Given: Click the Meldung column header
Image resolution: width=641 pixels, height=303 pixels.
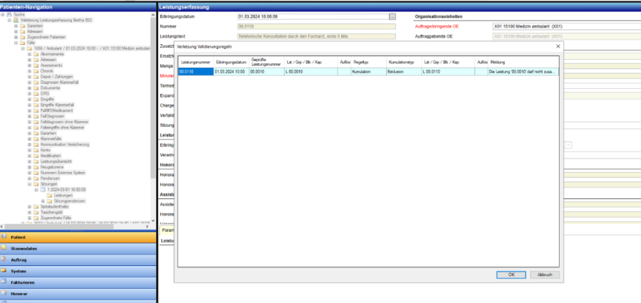Looking at the screenshot, I should [523, 62].
